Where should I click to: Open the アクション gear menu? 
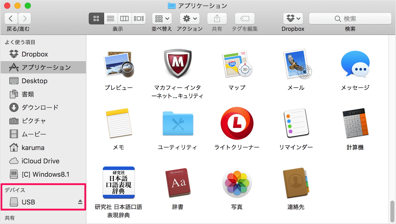(x=190, y=19)
